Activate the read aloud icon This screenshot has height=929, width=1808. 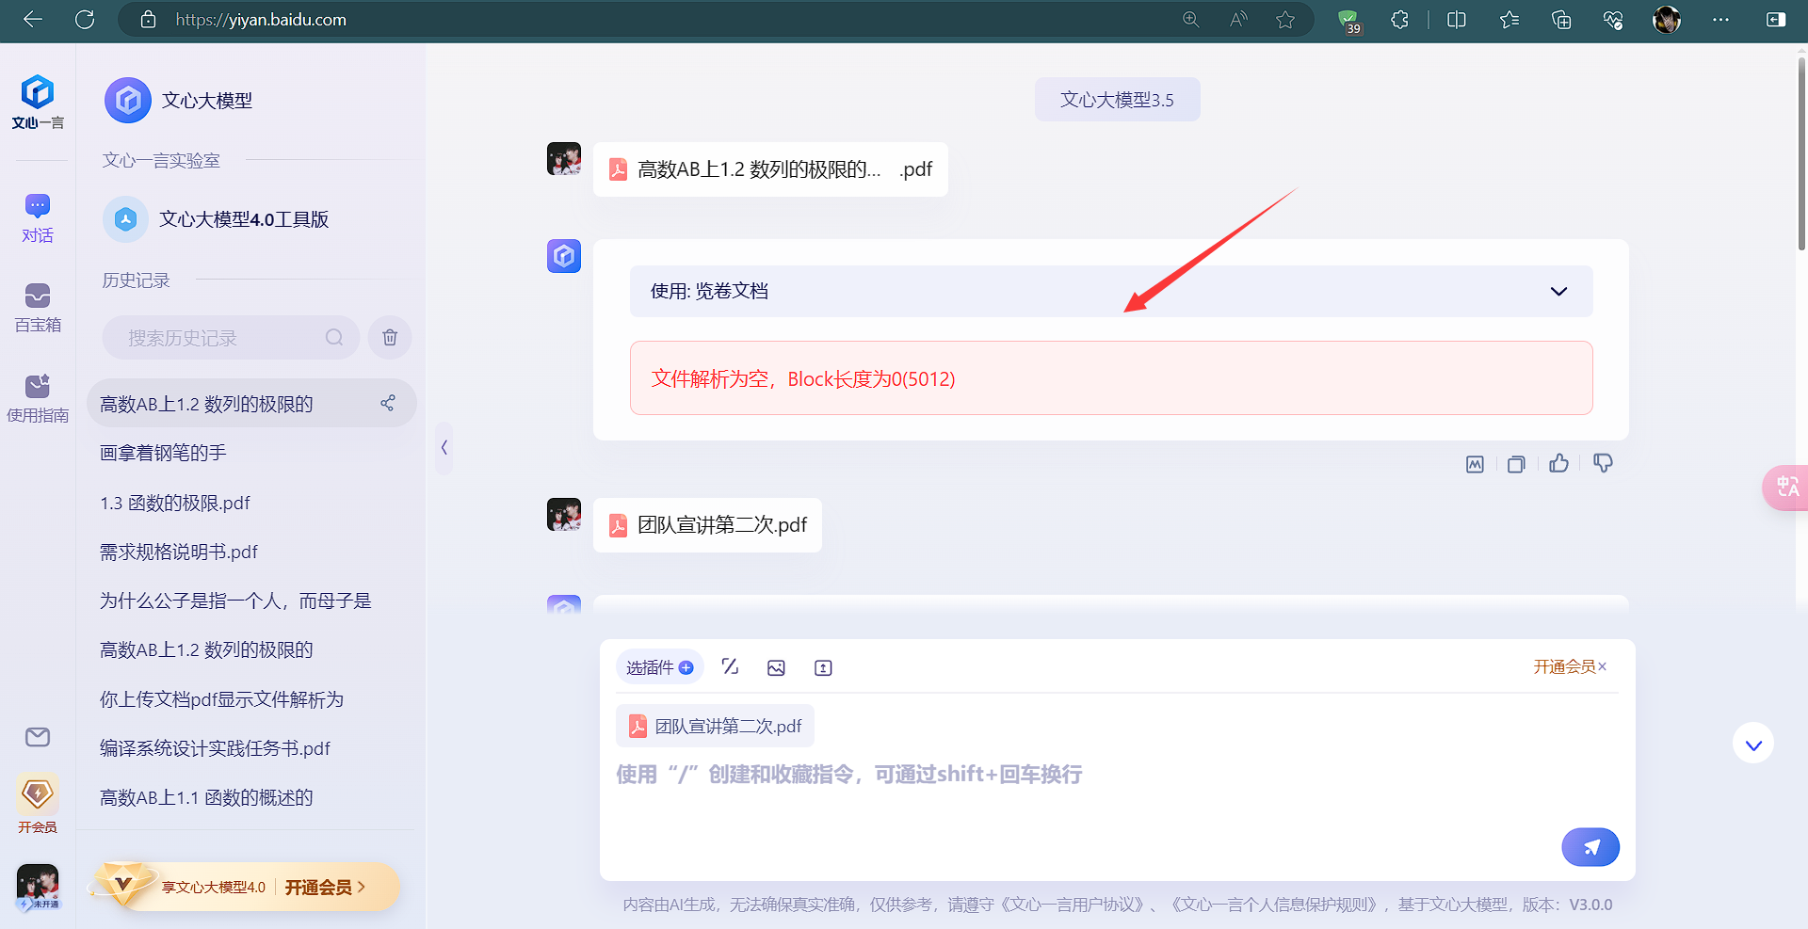click(x=1238, y=20)
